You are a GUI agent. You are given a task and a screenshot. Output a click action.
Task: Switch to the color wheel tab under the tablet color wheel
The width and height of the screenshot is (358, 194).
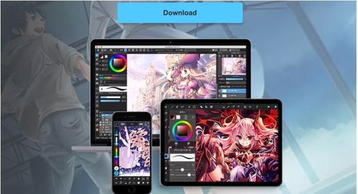point(176,143)
